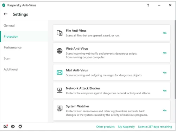Click the Settings page heading
This screenshot has width=176, height=132.
point(20,14)
